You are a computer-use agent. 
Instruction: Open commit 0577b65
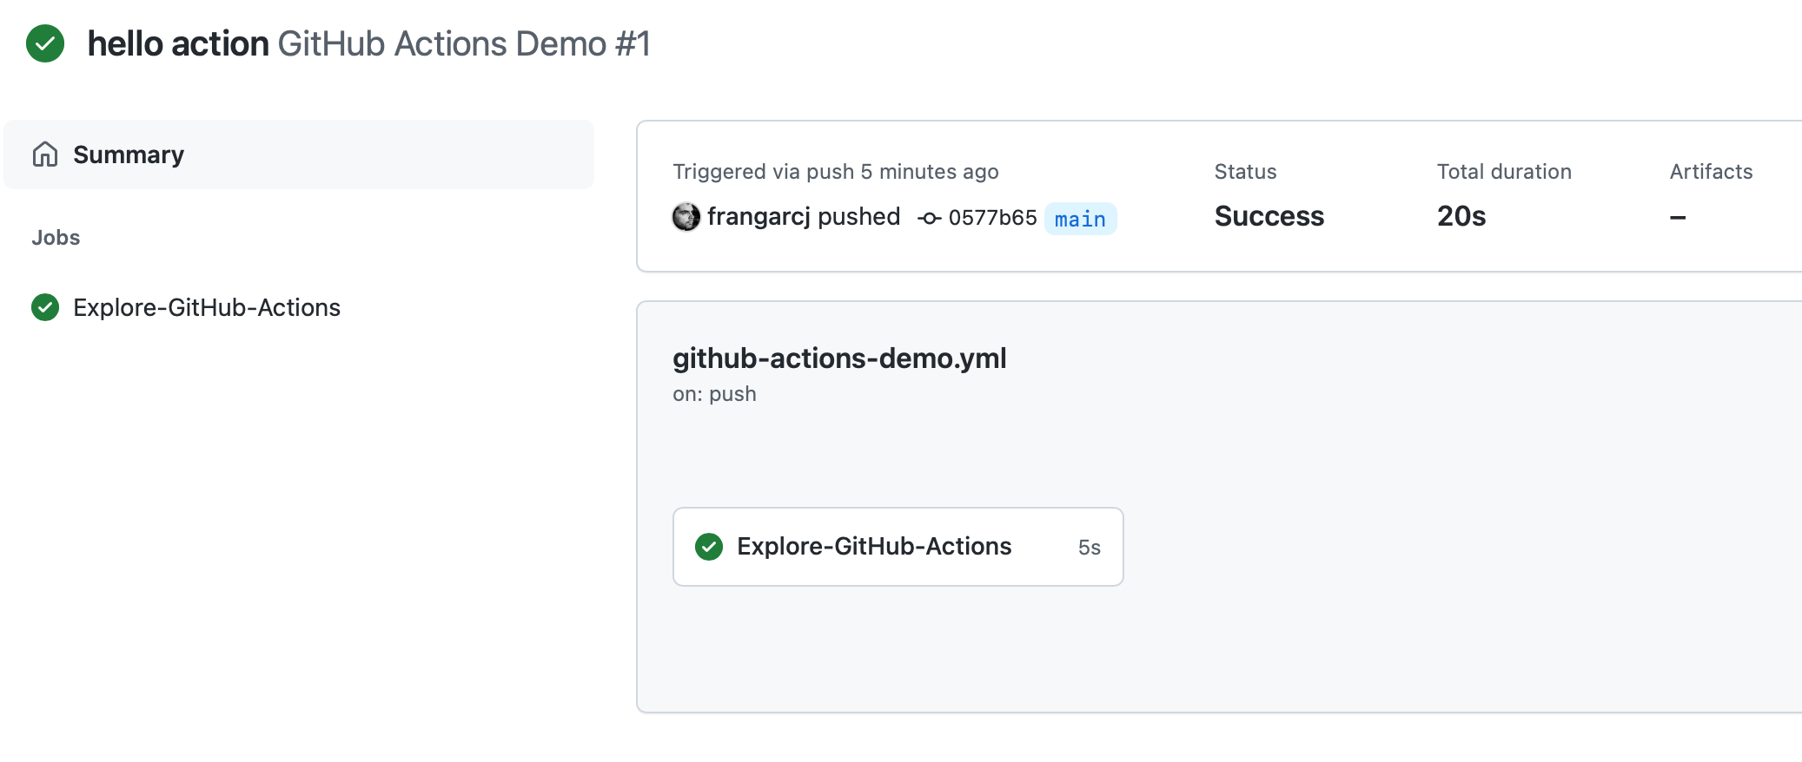point(993,218)
